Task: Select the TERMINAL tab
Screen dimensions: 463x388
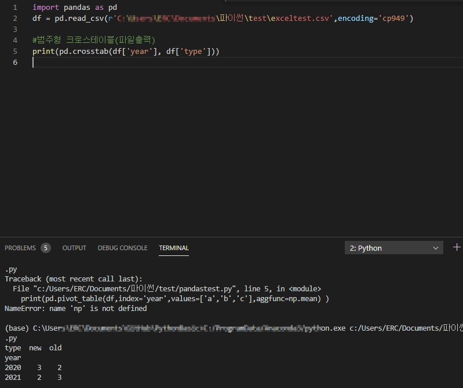Action: pos(174,248)
